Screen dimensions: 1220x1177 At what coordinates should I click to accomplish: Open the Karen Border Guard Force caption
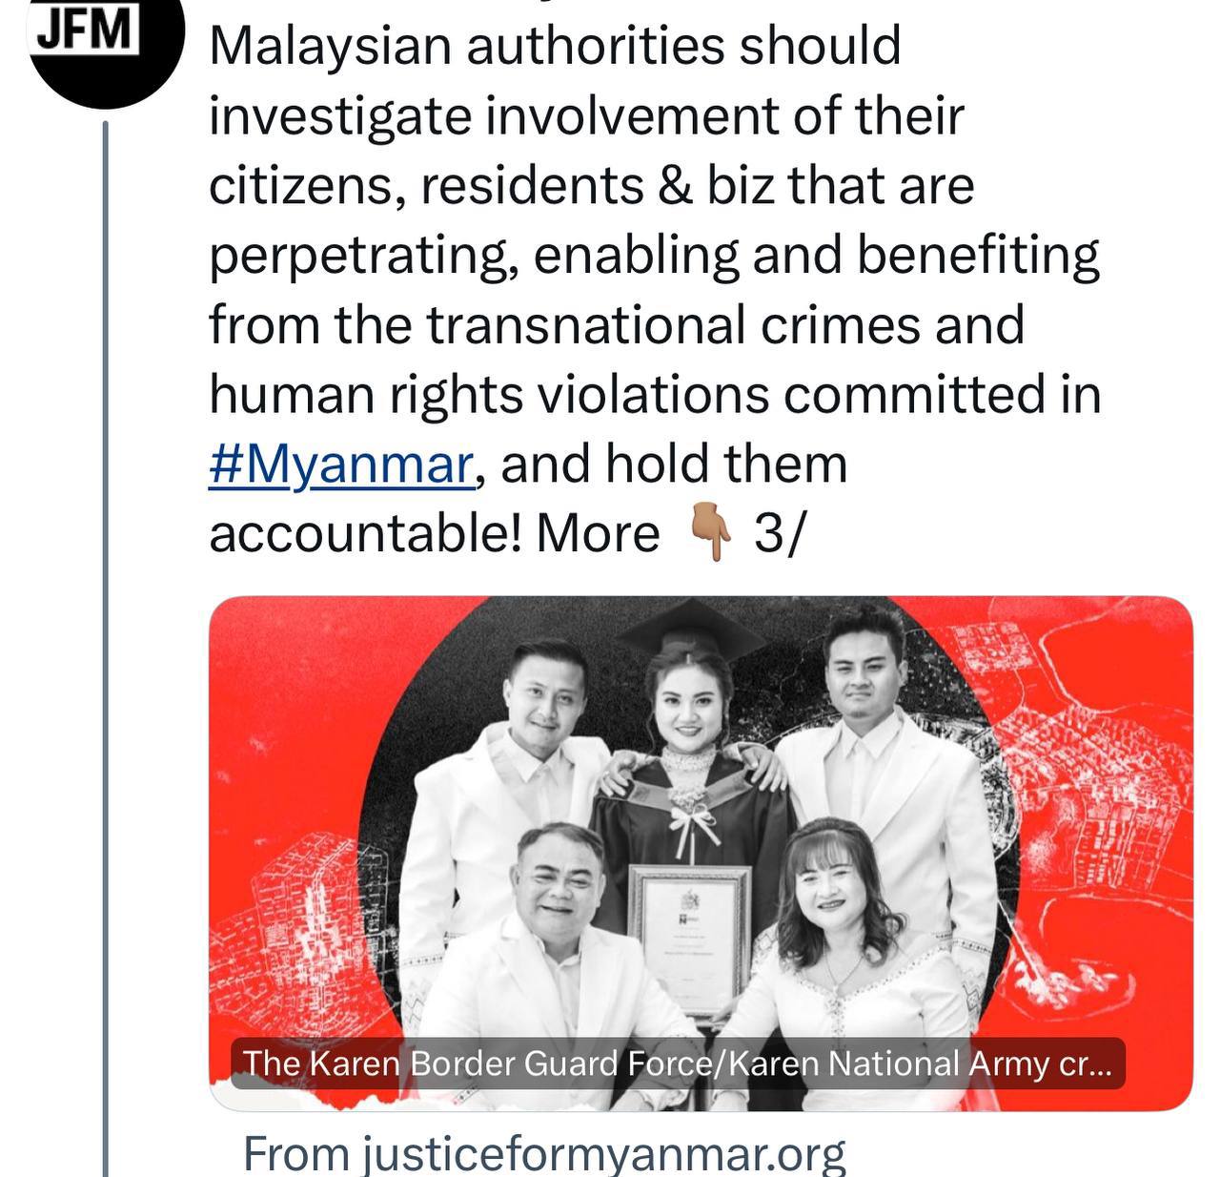coord(678,1063)
